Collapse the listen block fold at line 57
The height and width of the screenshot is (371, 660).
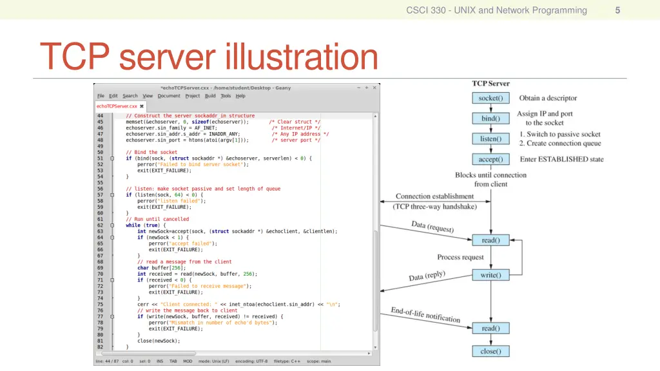pyautogui.click(x=112, y=195)
